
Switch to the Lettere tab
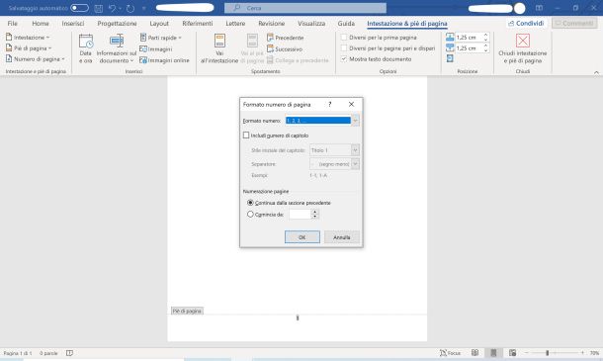235,23
